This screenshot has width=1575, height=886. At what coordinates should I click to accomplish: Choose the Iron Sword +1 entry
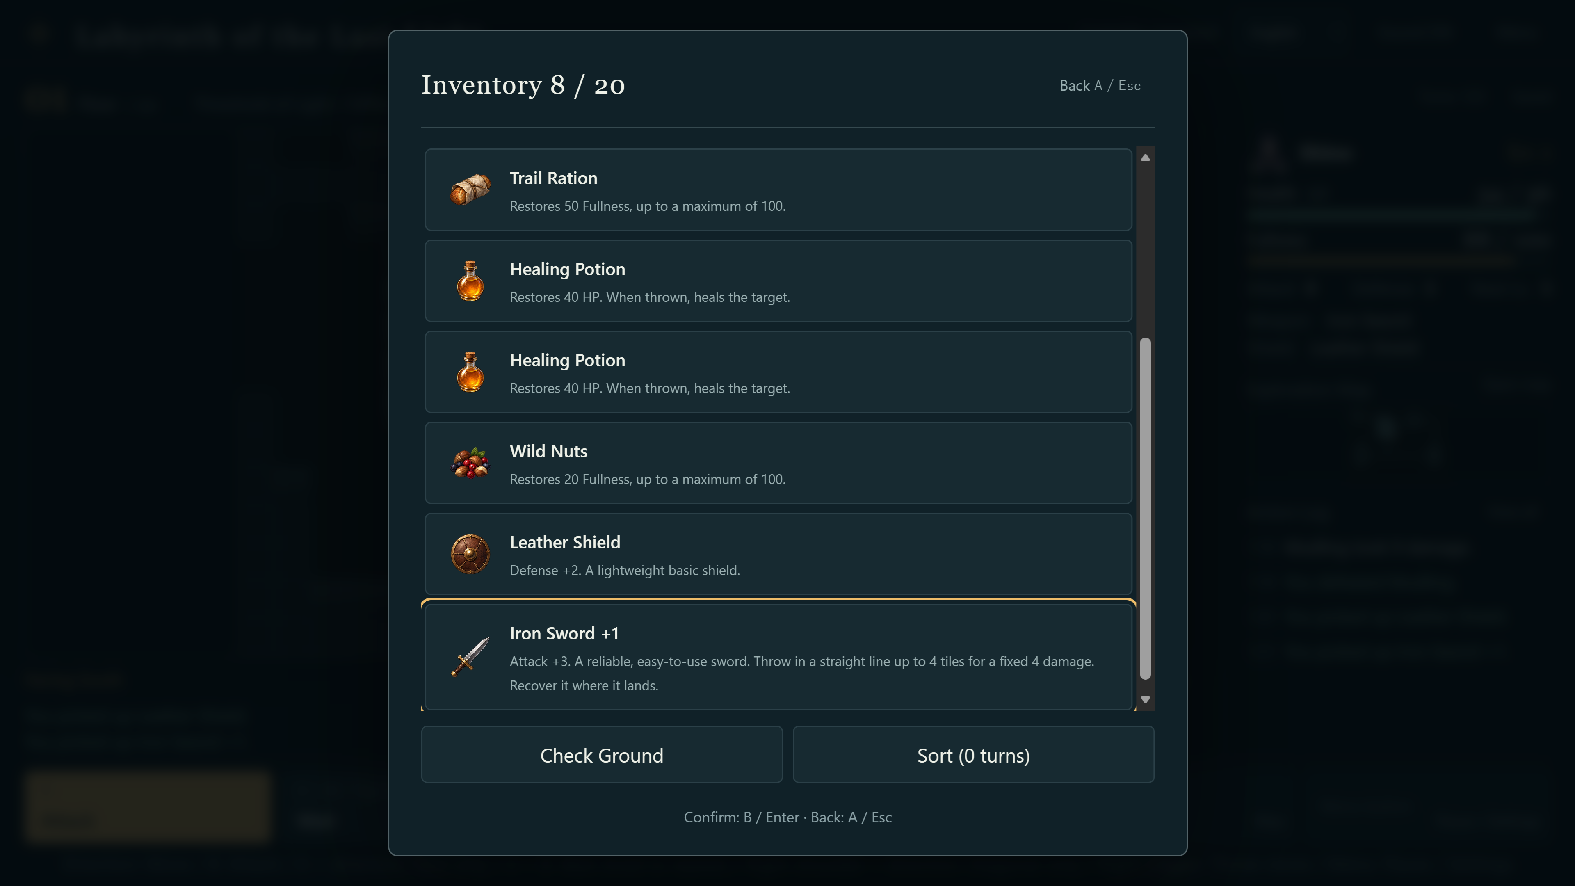click(778, 657)
